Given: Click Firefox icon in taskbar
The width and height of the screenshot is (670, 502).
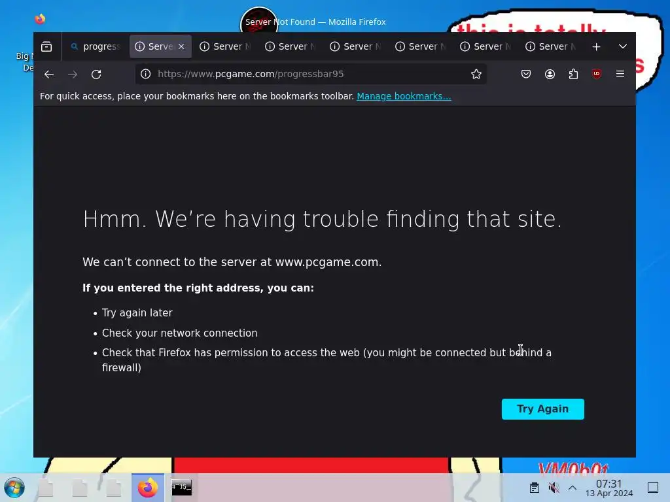Looking at the screenshot, I should point(148,488).
